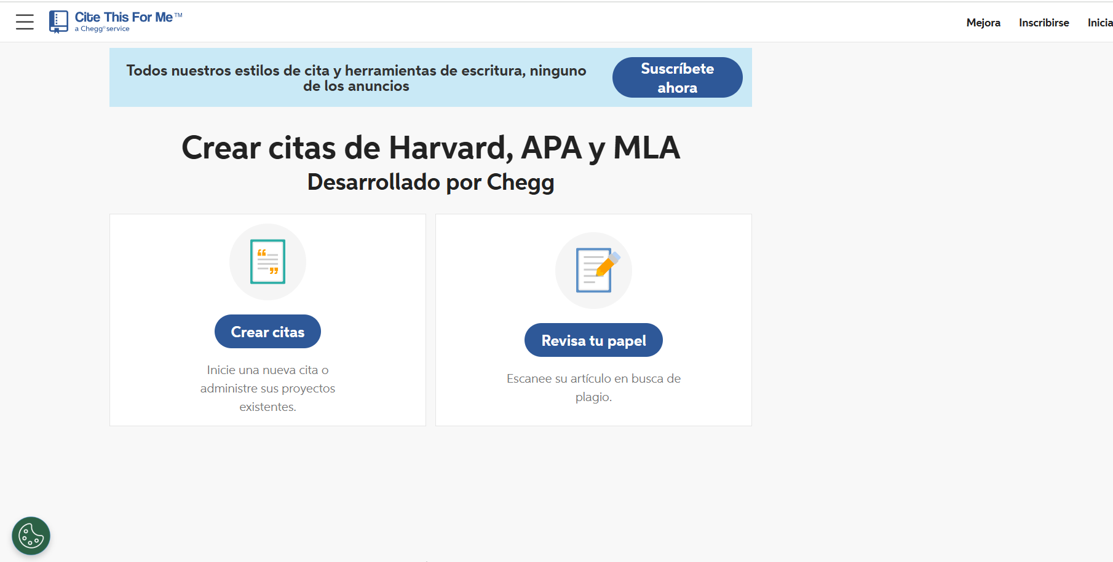Click the partially visible Inicia link

(1099, 23)
